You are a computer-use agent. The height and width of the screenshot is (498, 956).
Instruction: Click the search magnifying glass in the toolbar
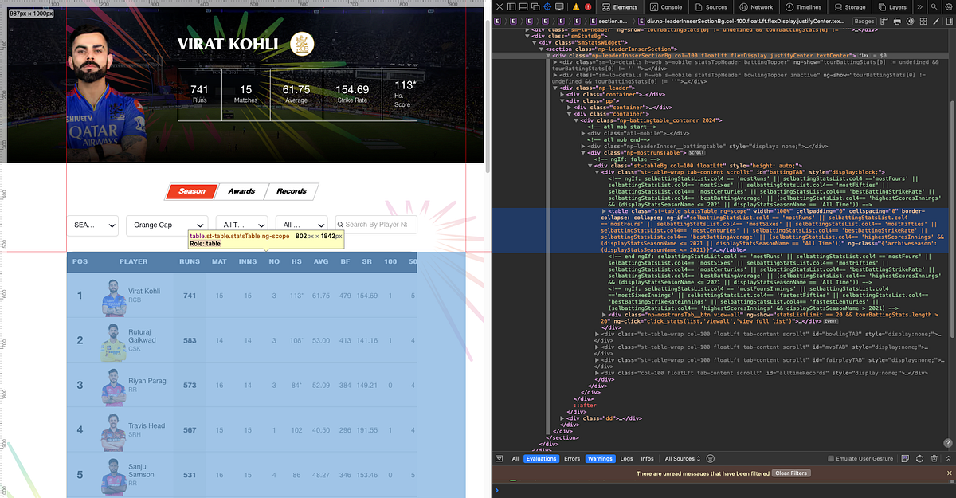coord(934,6)
